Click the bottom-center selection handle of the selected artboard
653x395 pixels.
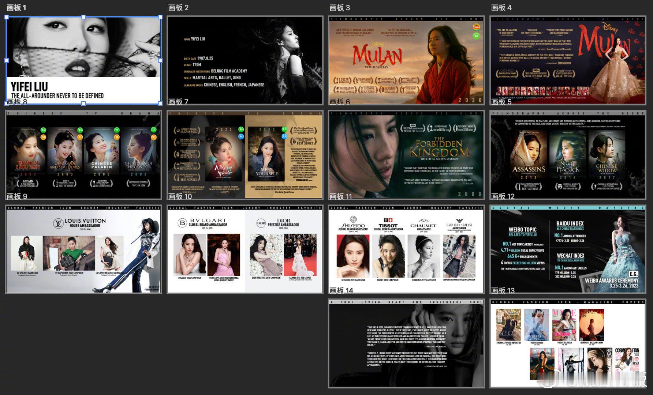(83, 104)
